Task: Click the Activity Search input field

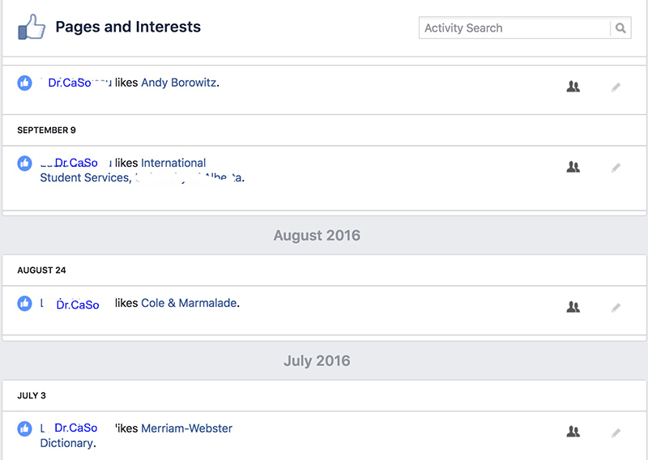Action: (x=514, y=28)
